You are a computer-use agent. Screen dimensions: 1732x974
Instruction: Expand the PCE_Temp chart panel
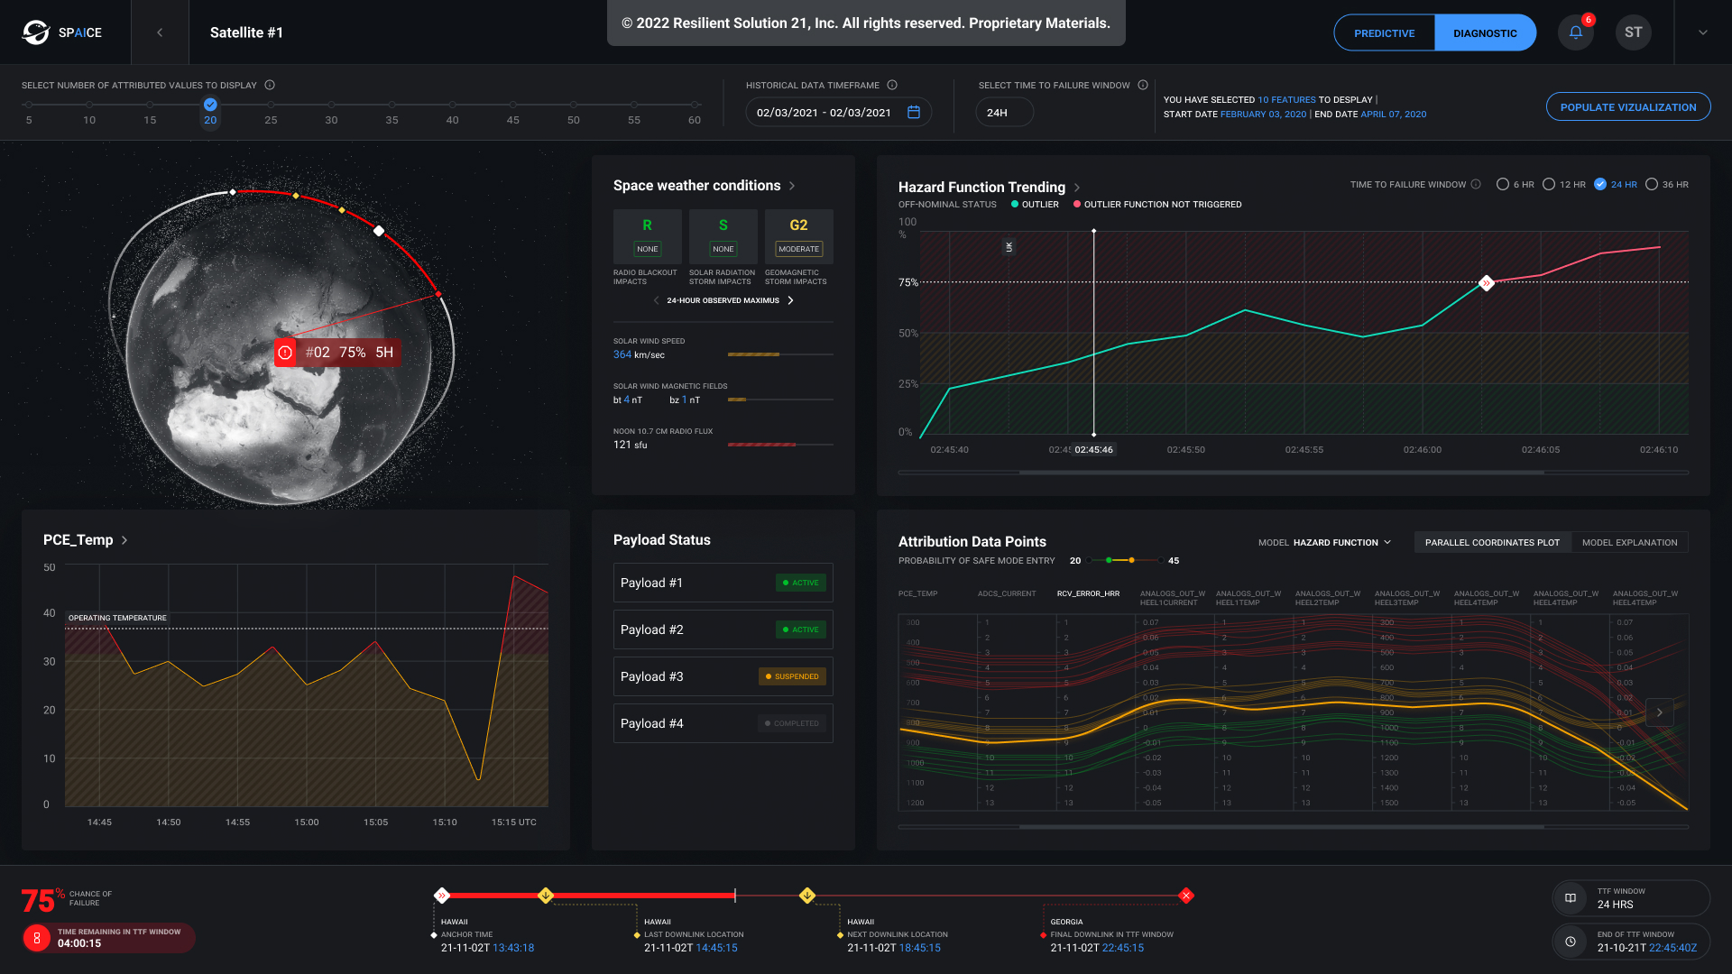[124, 540]
